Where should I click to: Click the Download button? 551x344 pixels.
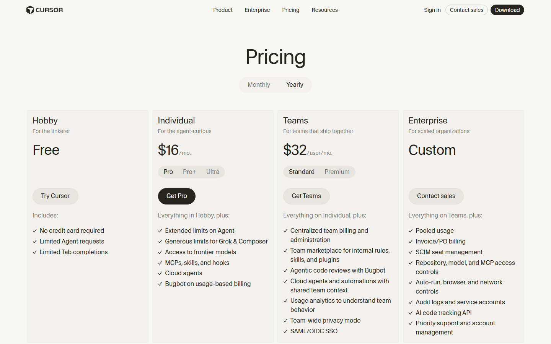(x=507, y=10)
